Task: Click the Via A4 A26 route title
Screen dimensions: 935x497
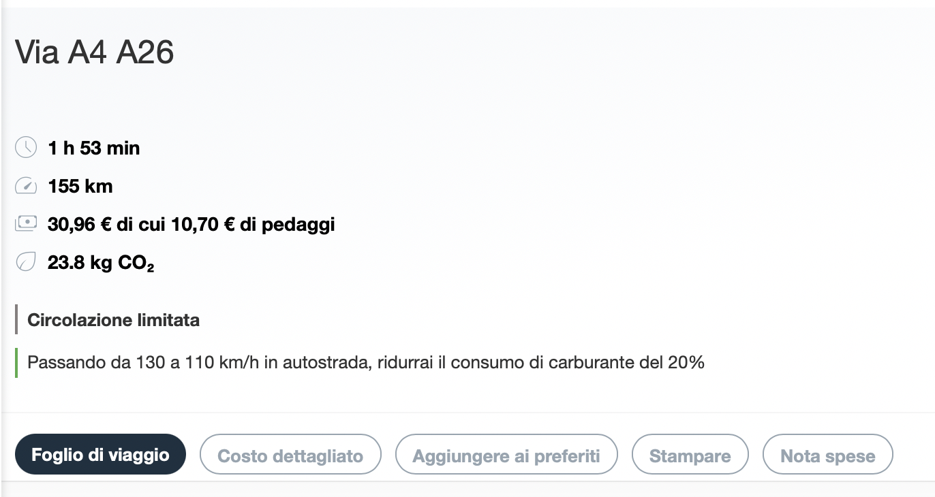Action: (95, 52)
